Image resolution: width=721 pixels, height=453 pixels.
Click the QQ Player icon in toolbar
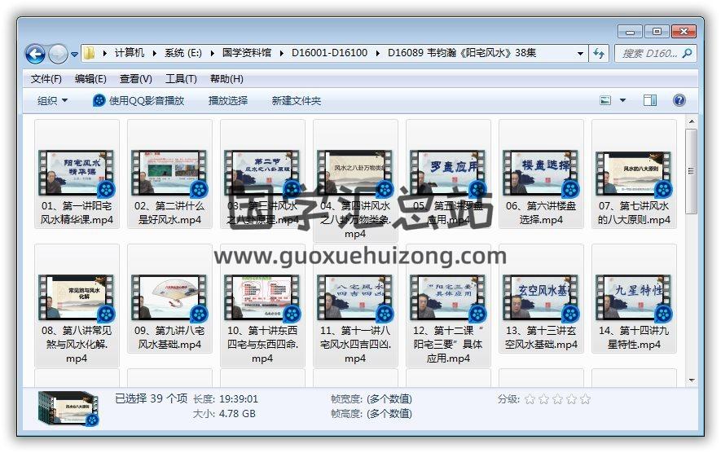coord(99,100)
